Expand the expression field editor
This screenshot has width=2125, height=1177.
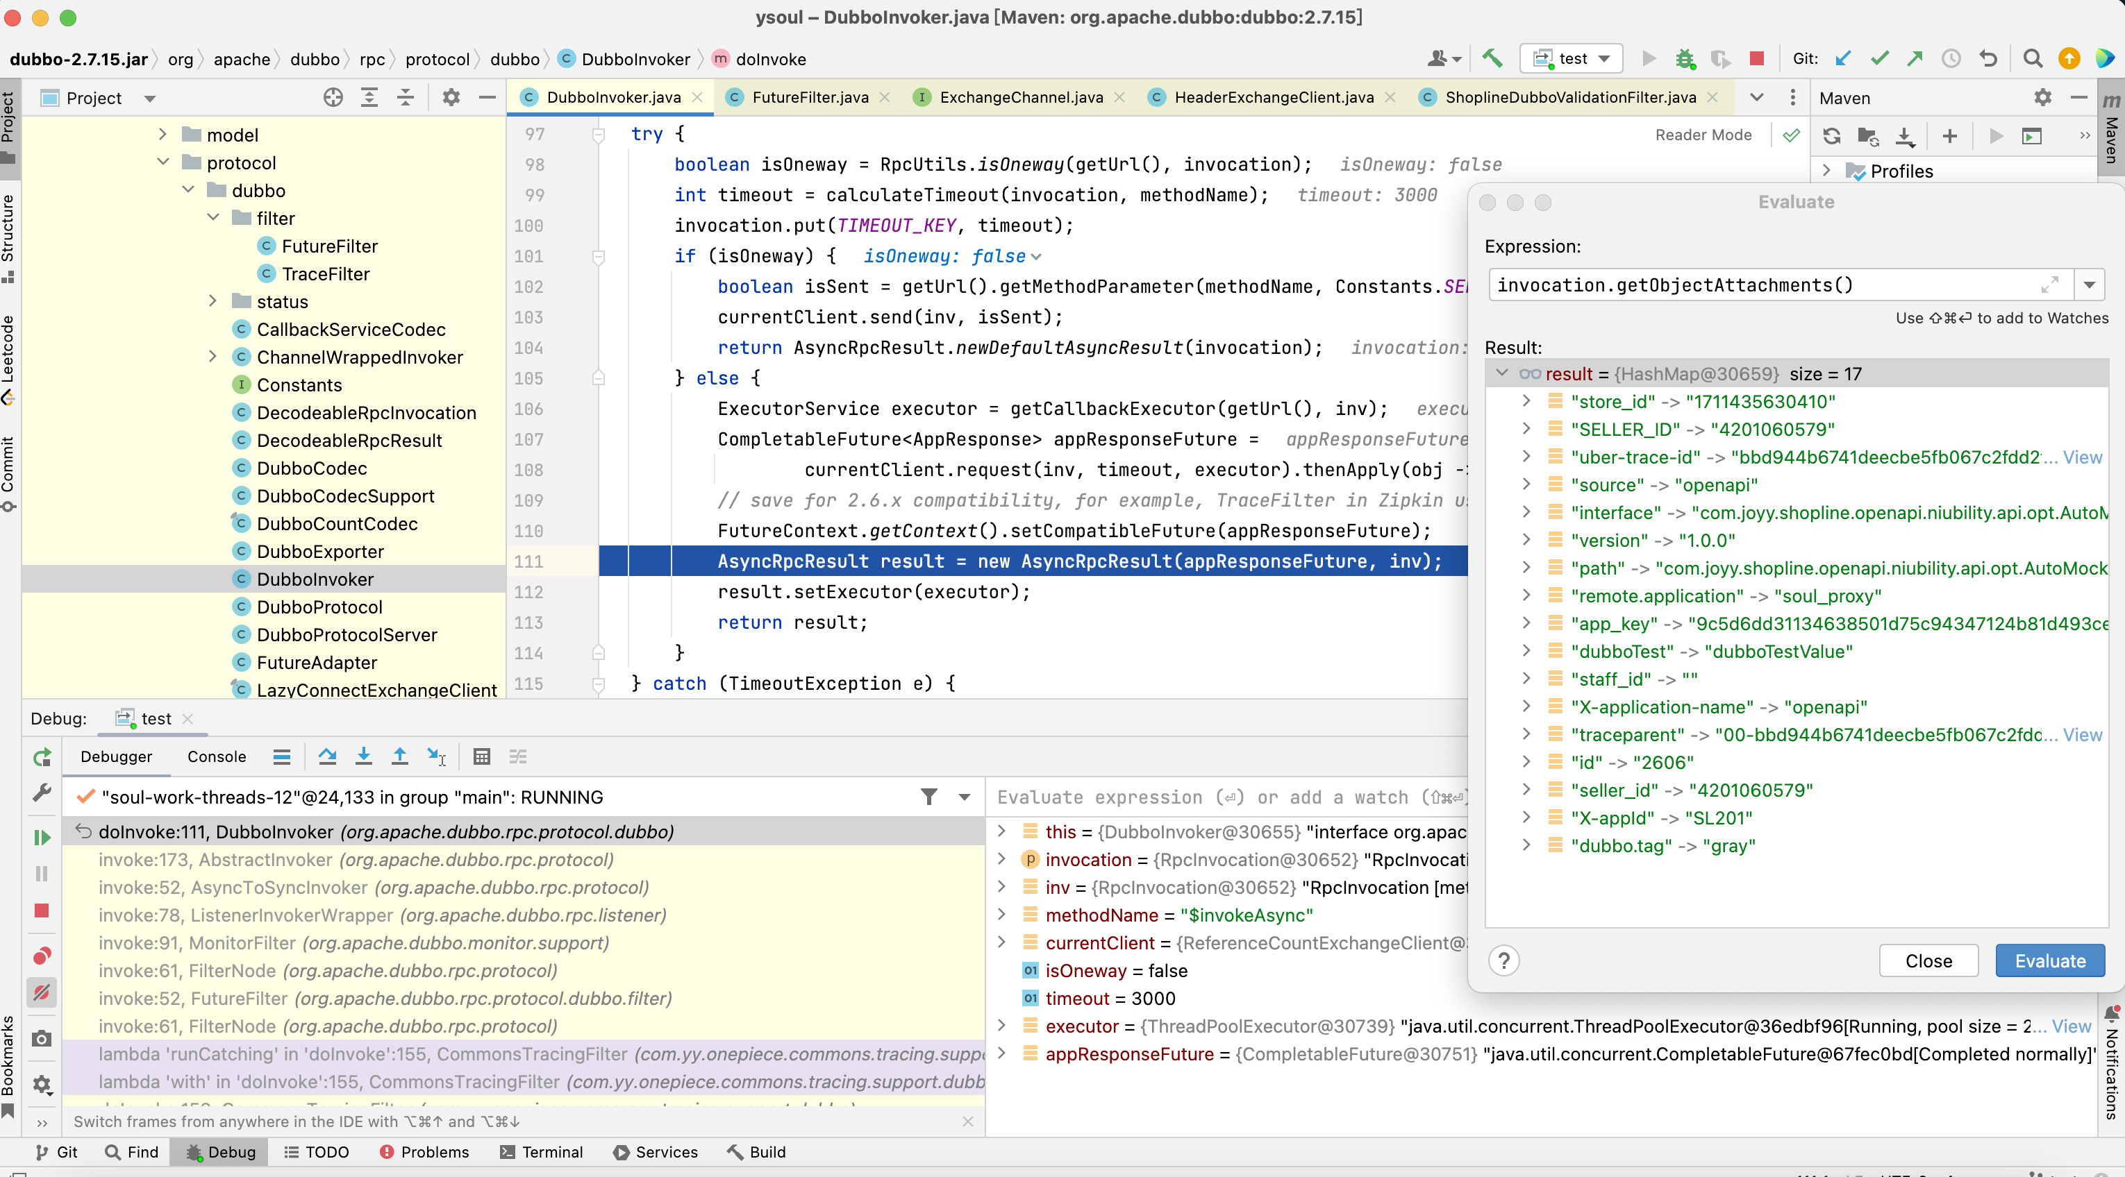pos(2050,285)
